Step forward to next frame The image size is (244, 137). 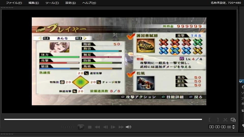coord(113,127)
